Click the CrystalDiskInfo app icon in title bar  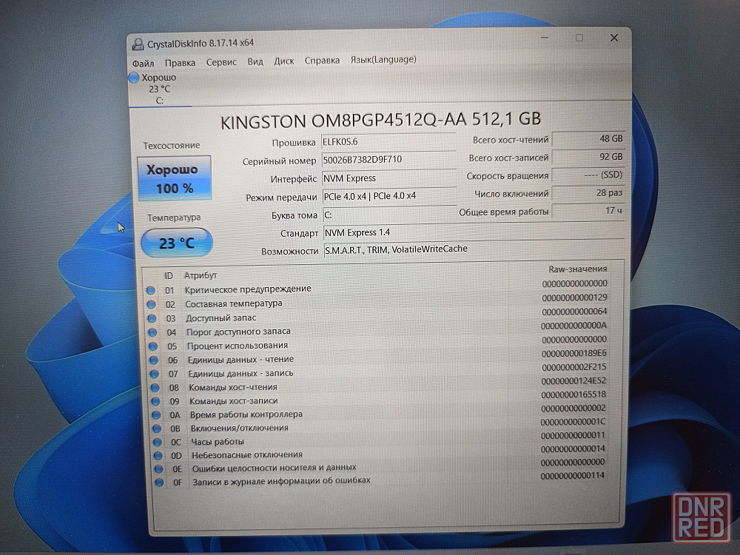[138, 44]
